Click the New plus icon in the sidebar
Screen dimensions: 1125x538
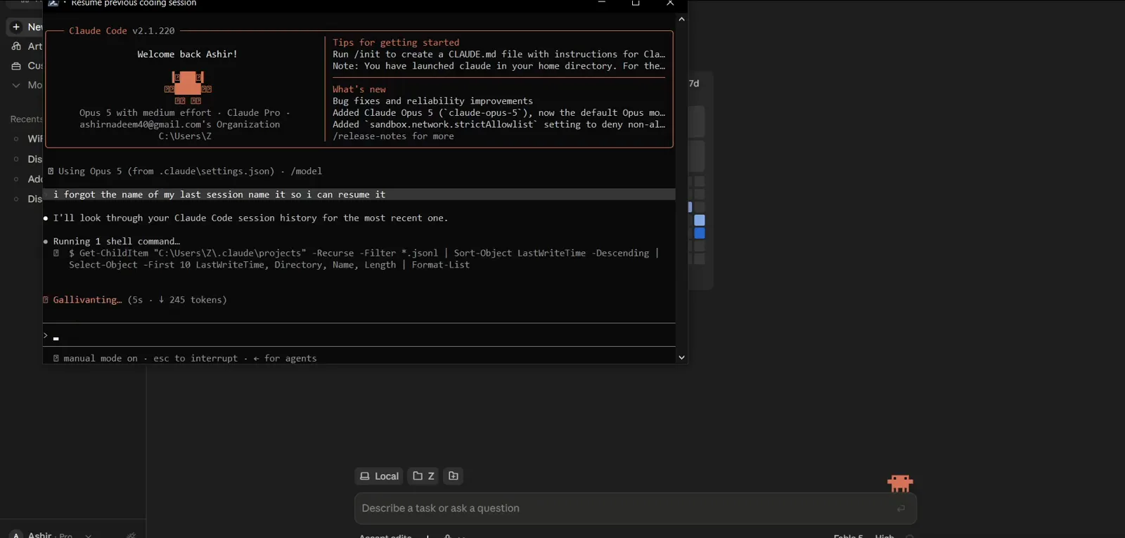pyautogui.click(x=16, y=27)
